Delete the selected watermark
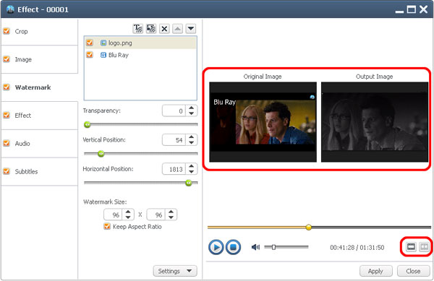 pyautogui.click(x=164, y=28)
